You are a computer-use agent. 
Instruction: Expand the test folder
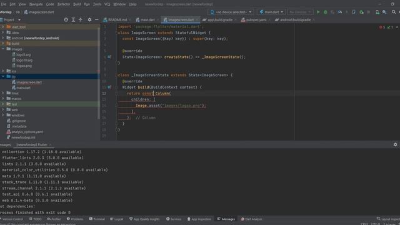tap(2, 104)
